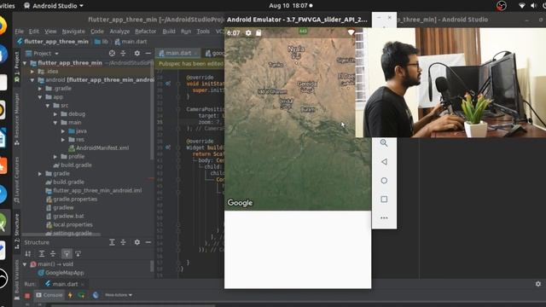Viewport: 546px width, 307px height.
Task: Click the collapse all icon in Project panel header
Action: [123, 53]
